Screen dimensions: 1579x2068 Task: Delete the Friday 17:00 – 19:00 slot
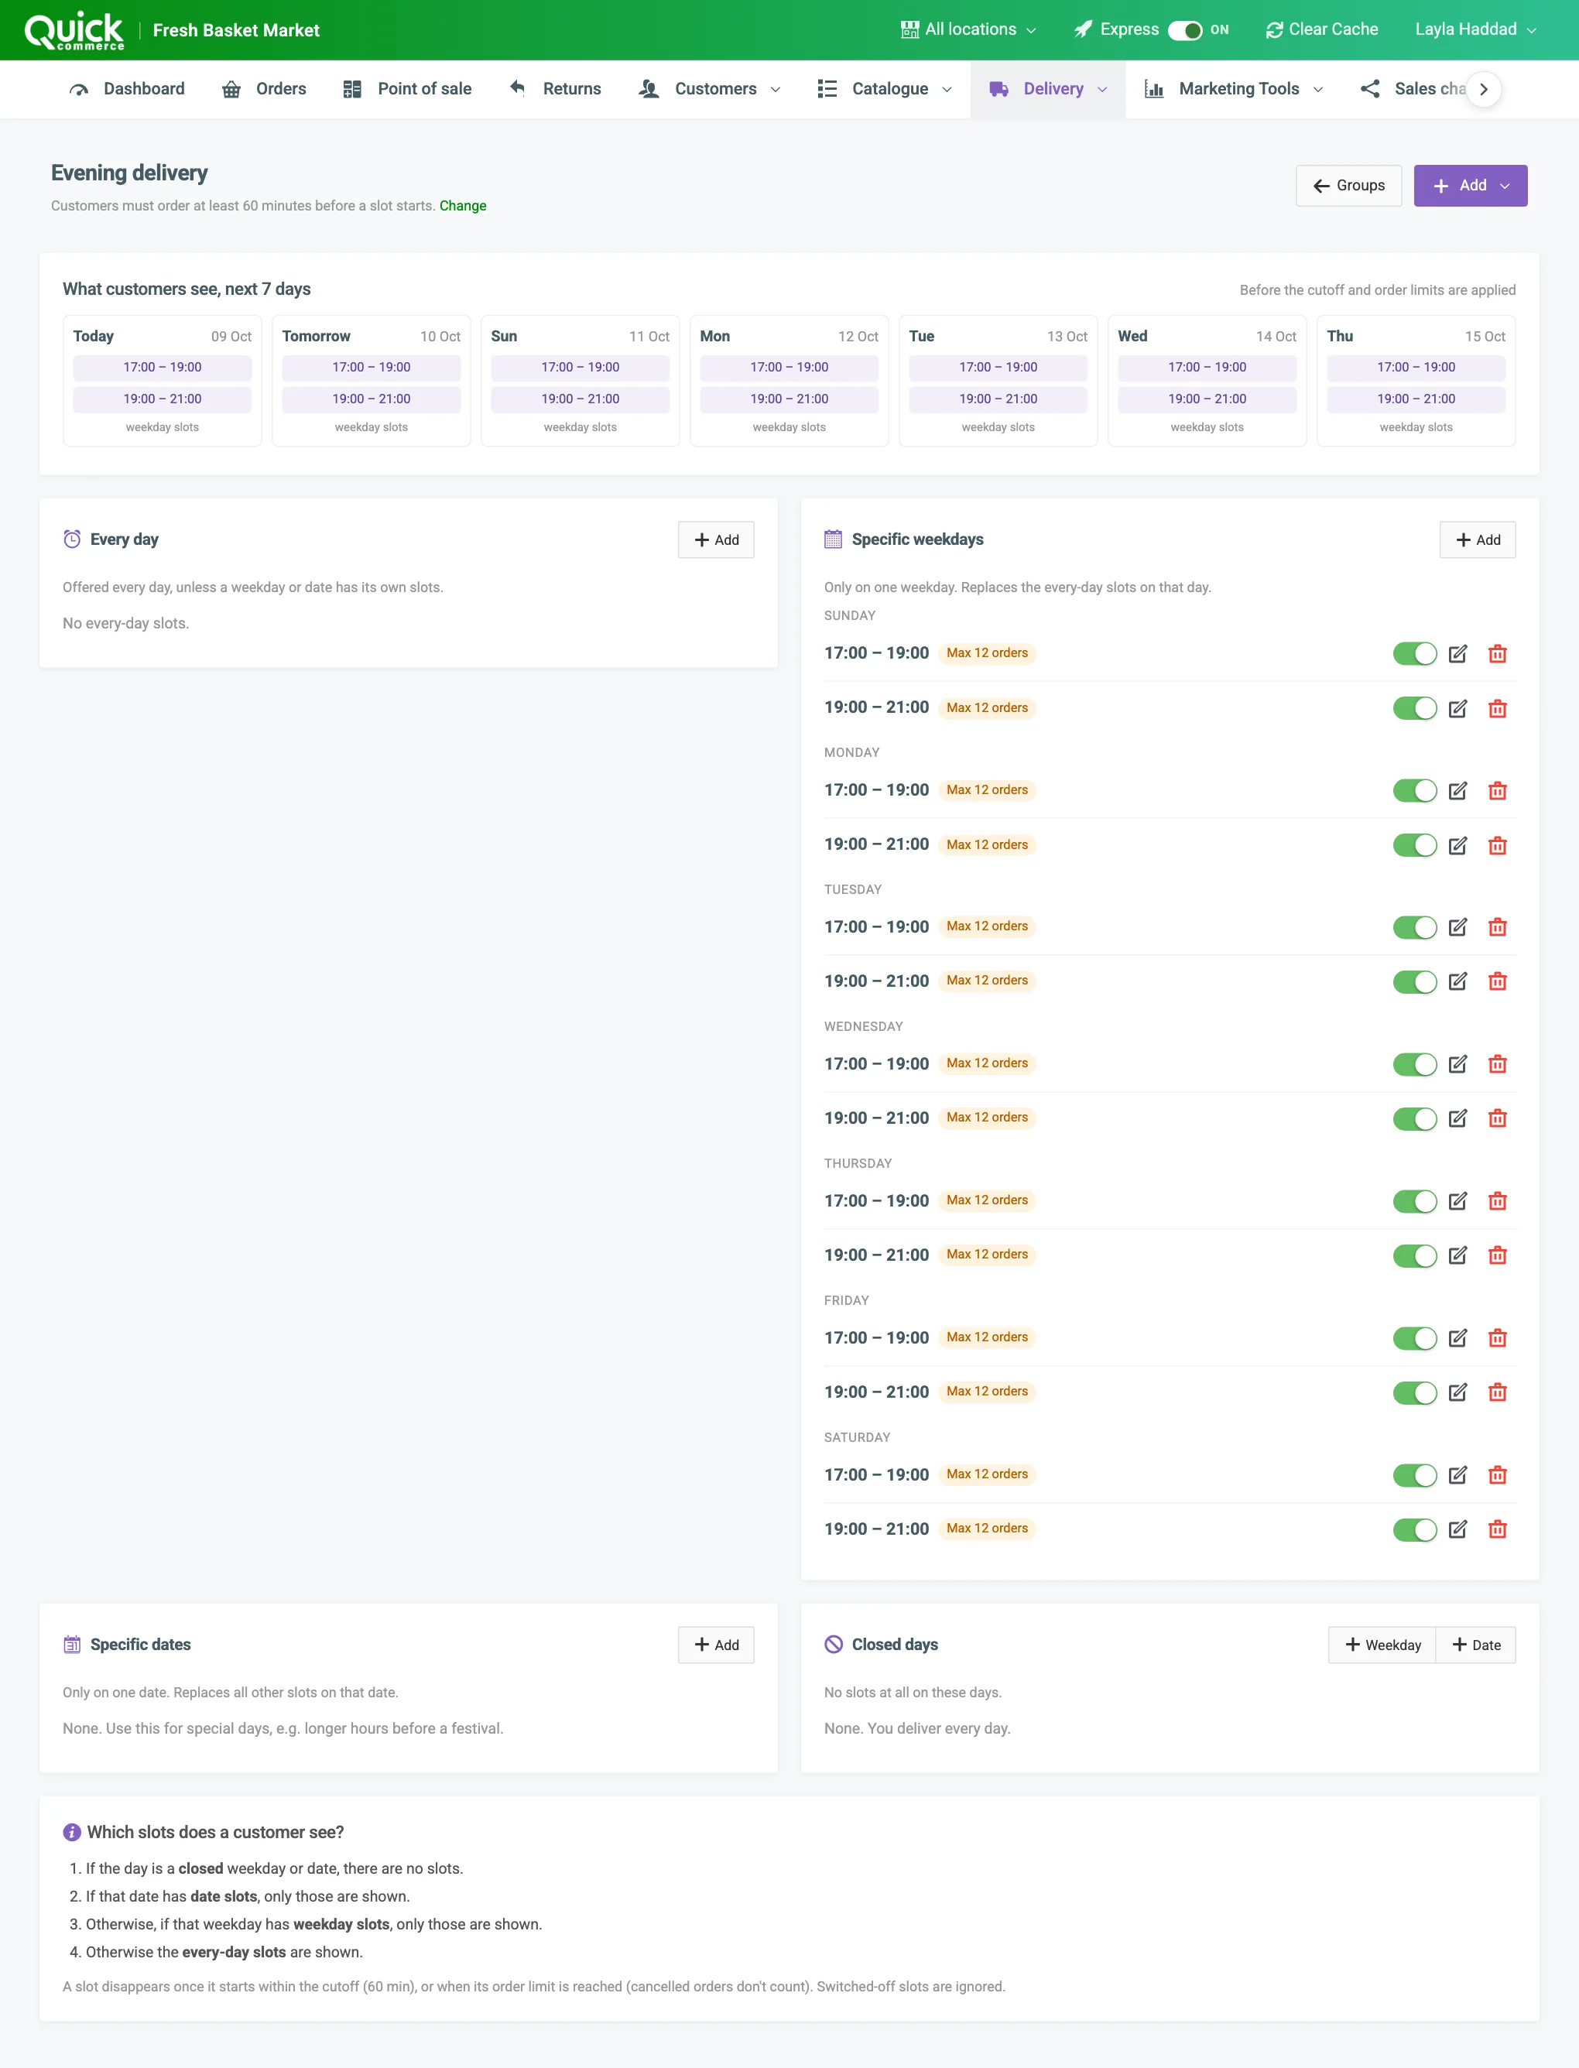coord(1497,1339)
